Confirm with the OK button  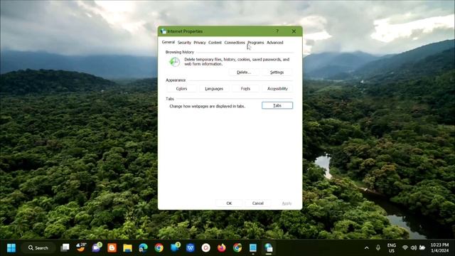pos(229,203)
